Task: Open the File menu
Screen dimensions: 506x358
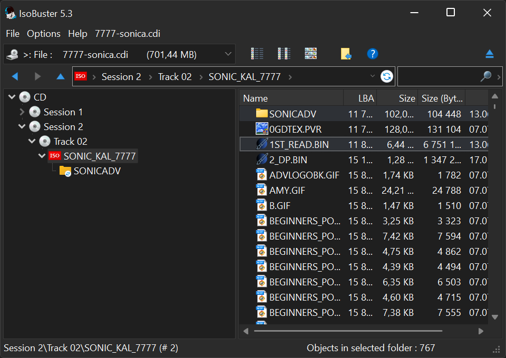Action: pos(13,34)
